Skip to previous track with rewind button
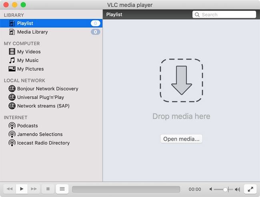Image resolution: width=260 pixels, height=197 pixels. coord(10,189)
